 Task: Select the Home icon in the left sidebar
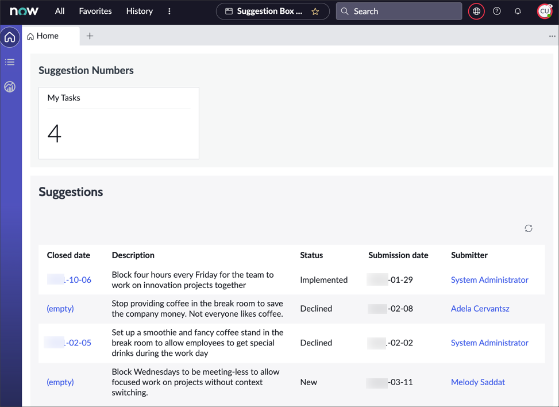click(x=10, y=37)
